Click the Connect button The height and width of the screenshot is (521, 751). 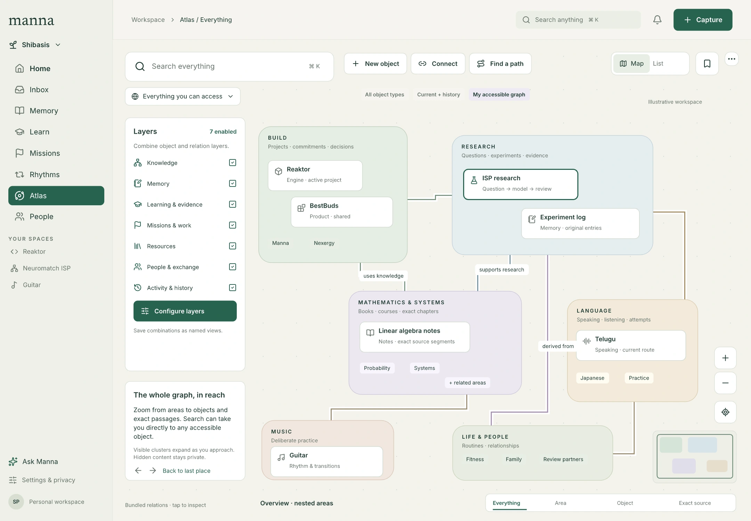(x=438, y=64)
